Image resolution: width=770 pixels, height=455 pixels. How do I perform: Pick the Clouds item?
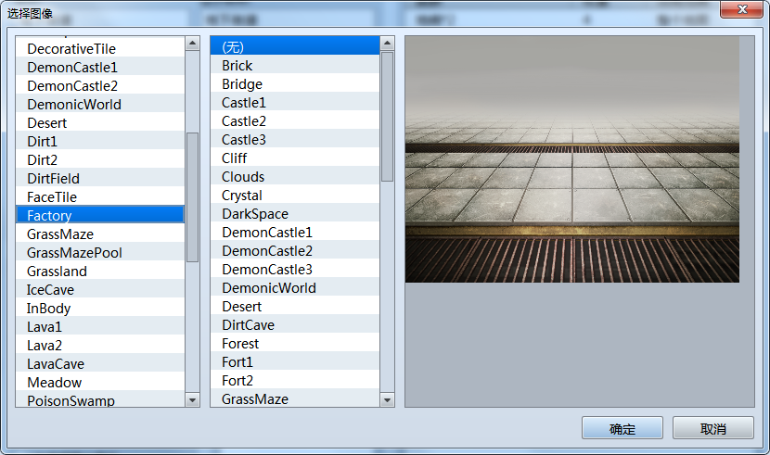coord(295,176)
